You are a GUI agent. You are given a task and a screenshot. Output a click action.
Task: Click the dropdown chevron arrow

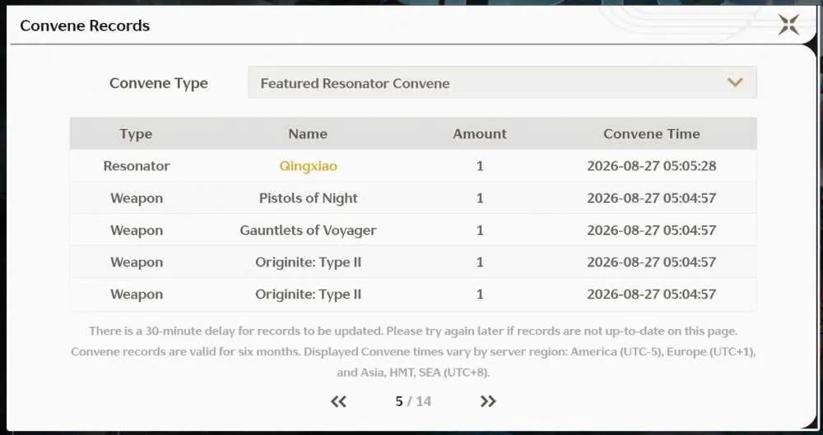(735, 82)
